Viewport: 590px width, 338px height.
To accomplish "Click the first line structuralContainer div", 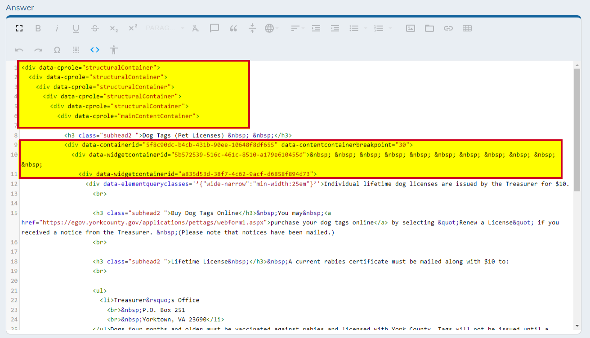I will pos(91,67).
